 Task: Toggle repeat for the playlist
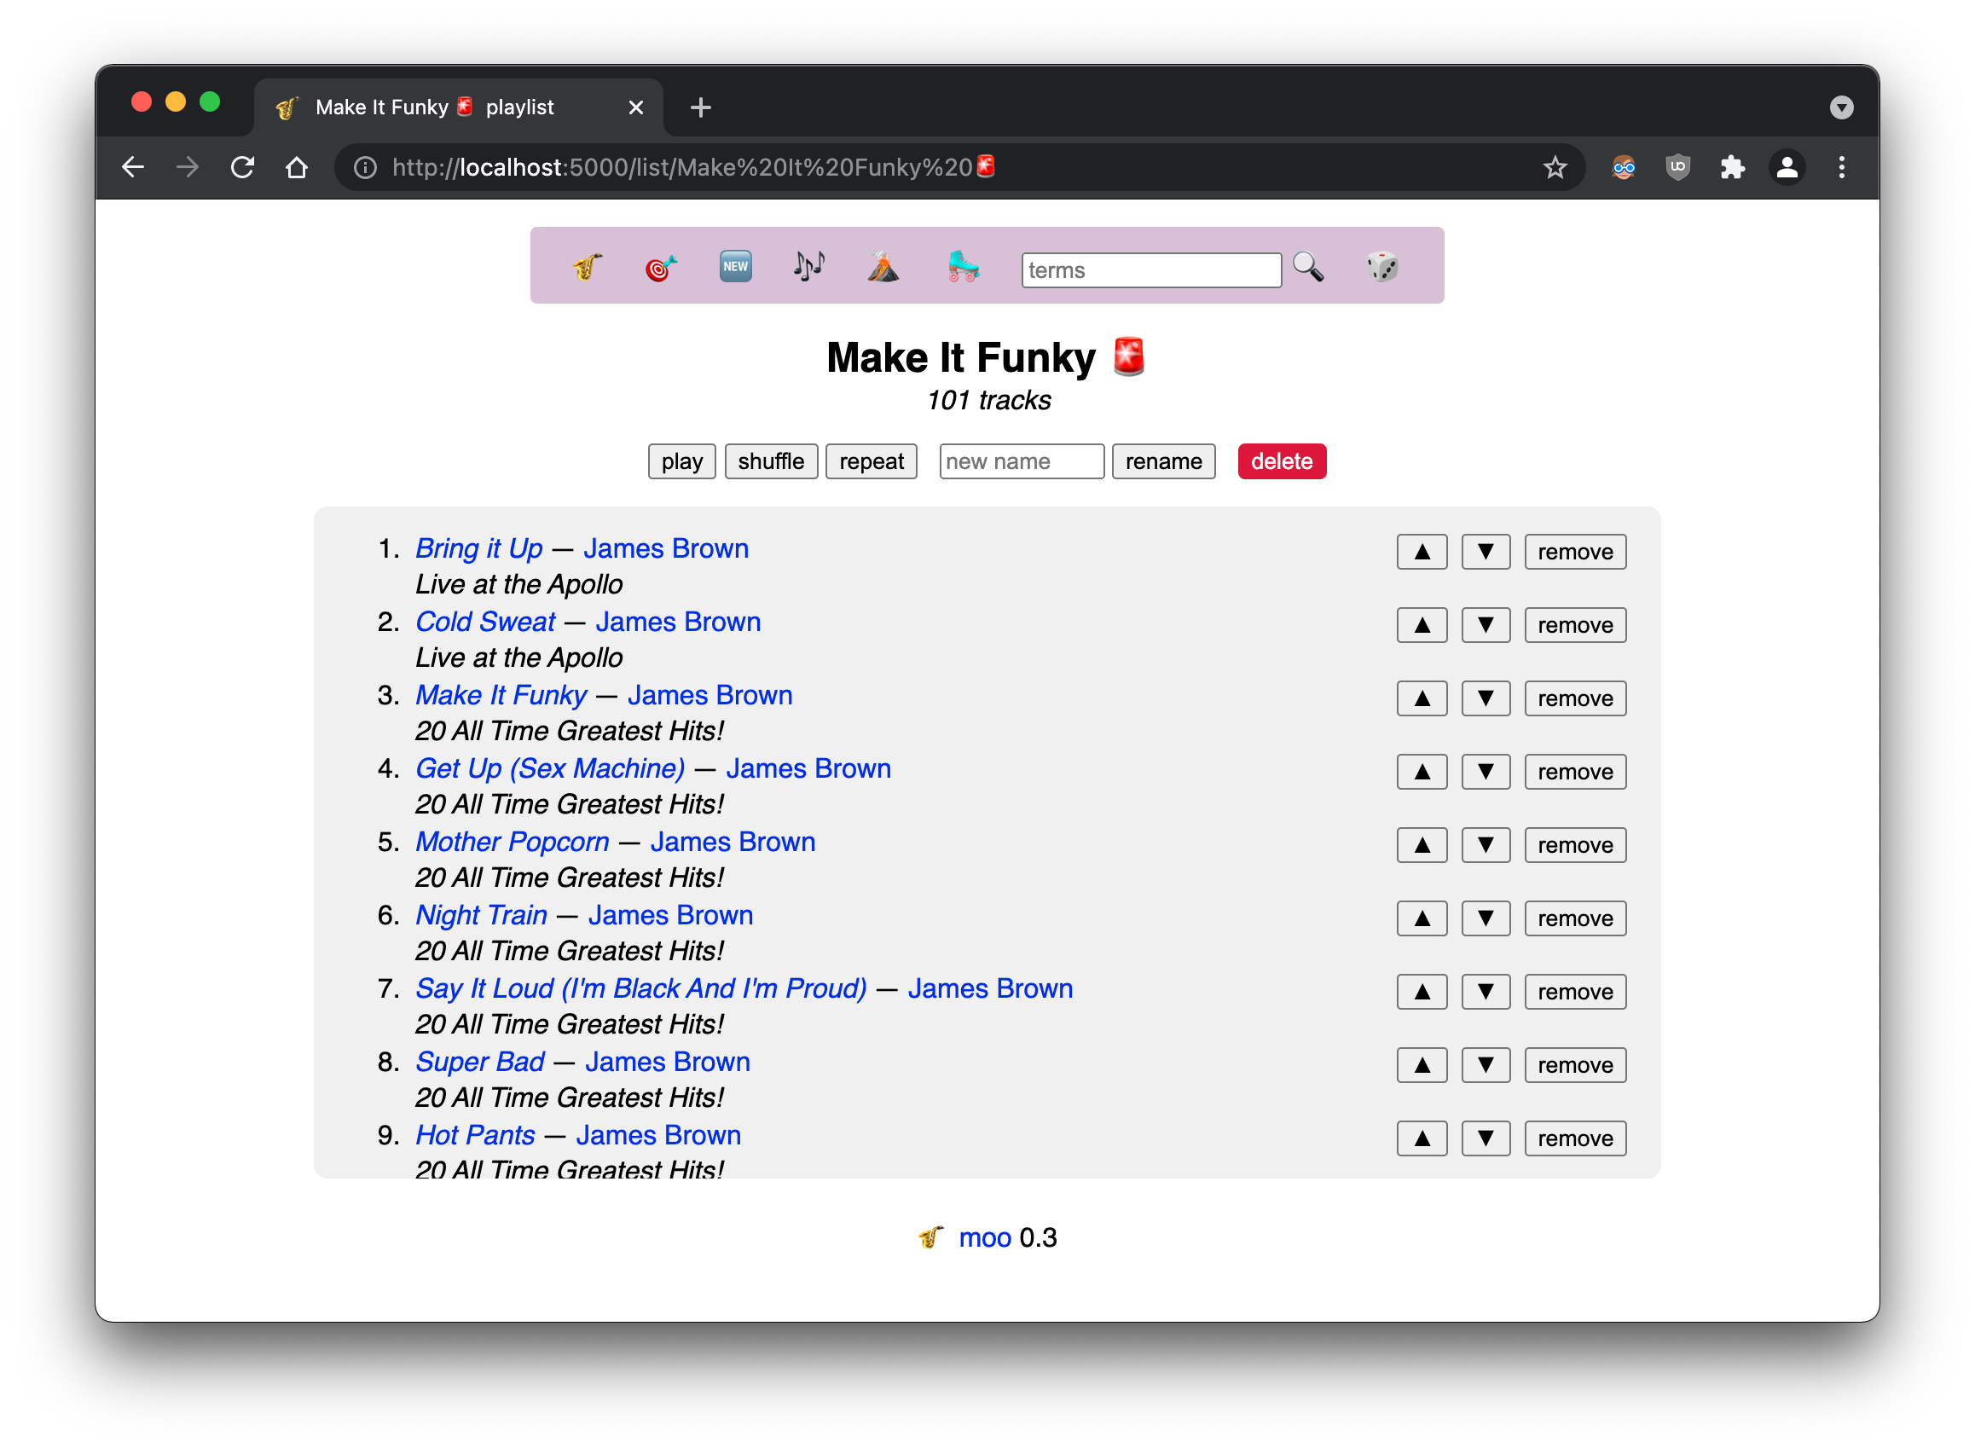click(871, 462)
